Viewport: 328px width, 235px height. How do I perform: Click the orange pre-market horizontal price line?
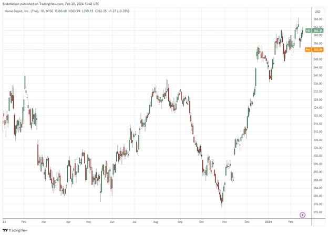pos(158,50)
